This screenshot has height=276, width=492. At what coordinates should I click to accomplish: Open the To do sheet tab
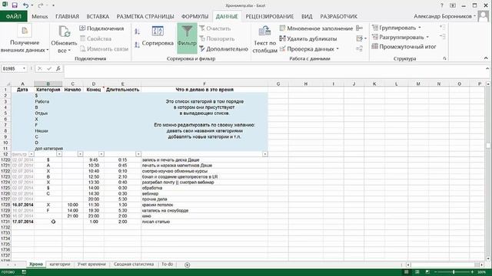pos(168,264)
